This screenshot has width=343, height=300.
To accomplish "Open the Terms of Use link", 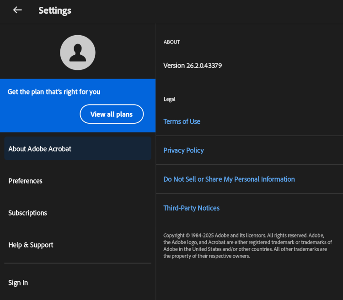I will tap(182, 121).
